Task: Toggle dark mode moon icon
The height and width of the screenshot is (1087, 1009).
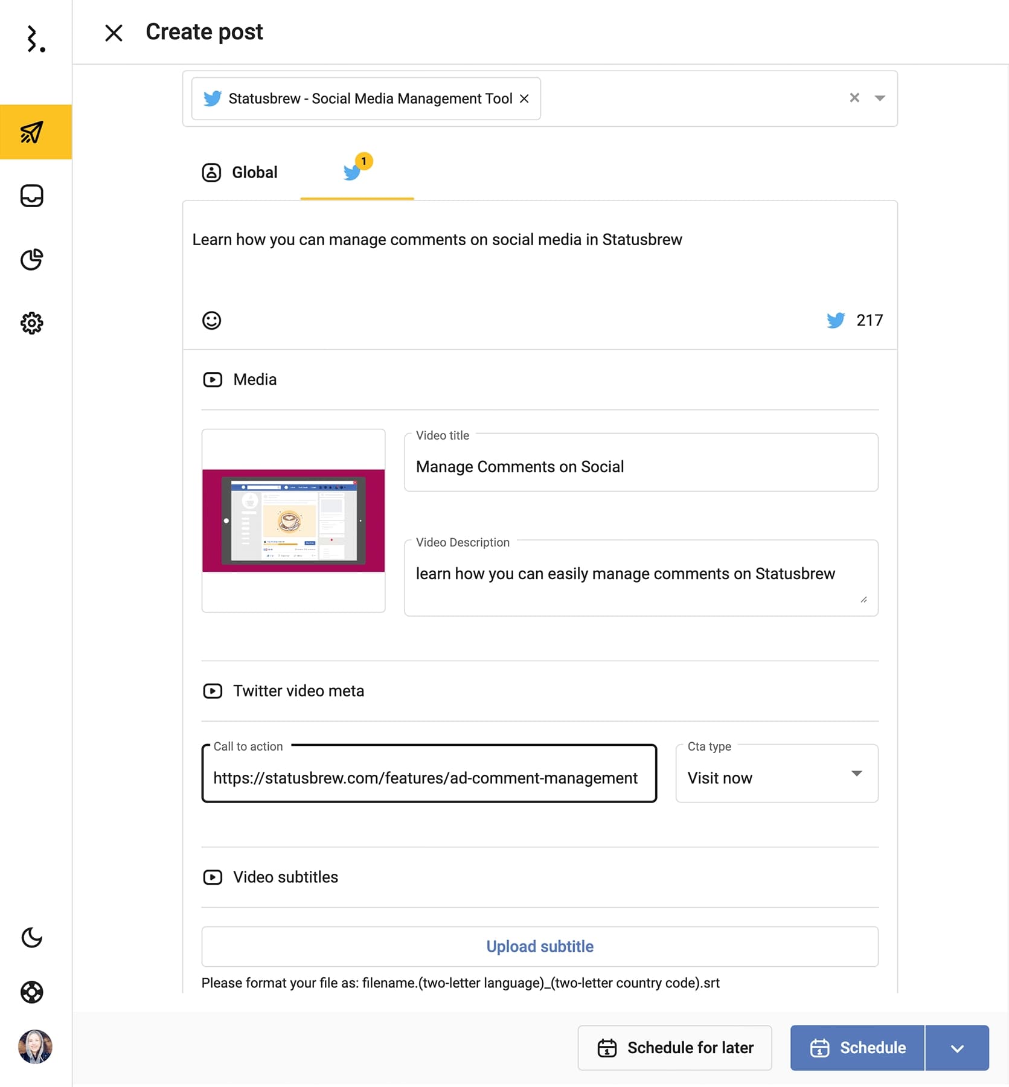Action: point(32,937)
